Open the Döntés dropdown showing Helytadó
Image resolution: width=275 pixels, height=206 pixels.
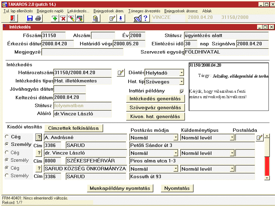click(181, 72)
